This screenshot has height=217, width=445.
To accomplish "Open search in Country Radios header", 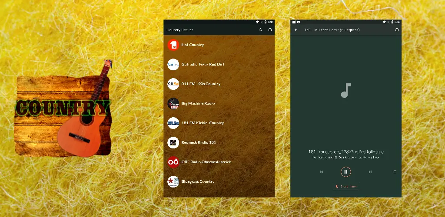I will (x=261, y=30).
